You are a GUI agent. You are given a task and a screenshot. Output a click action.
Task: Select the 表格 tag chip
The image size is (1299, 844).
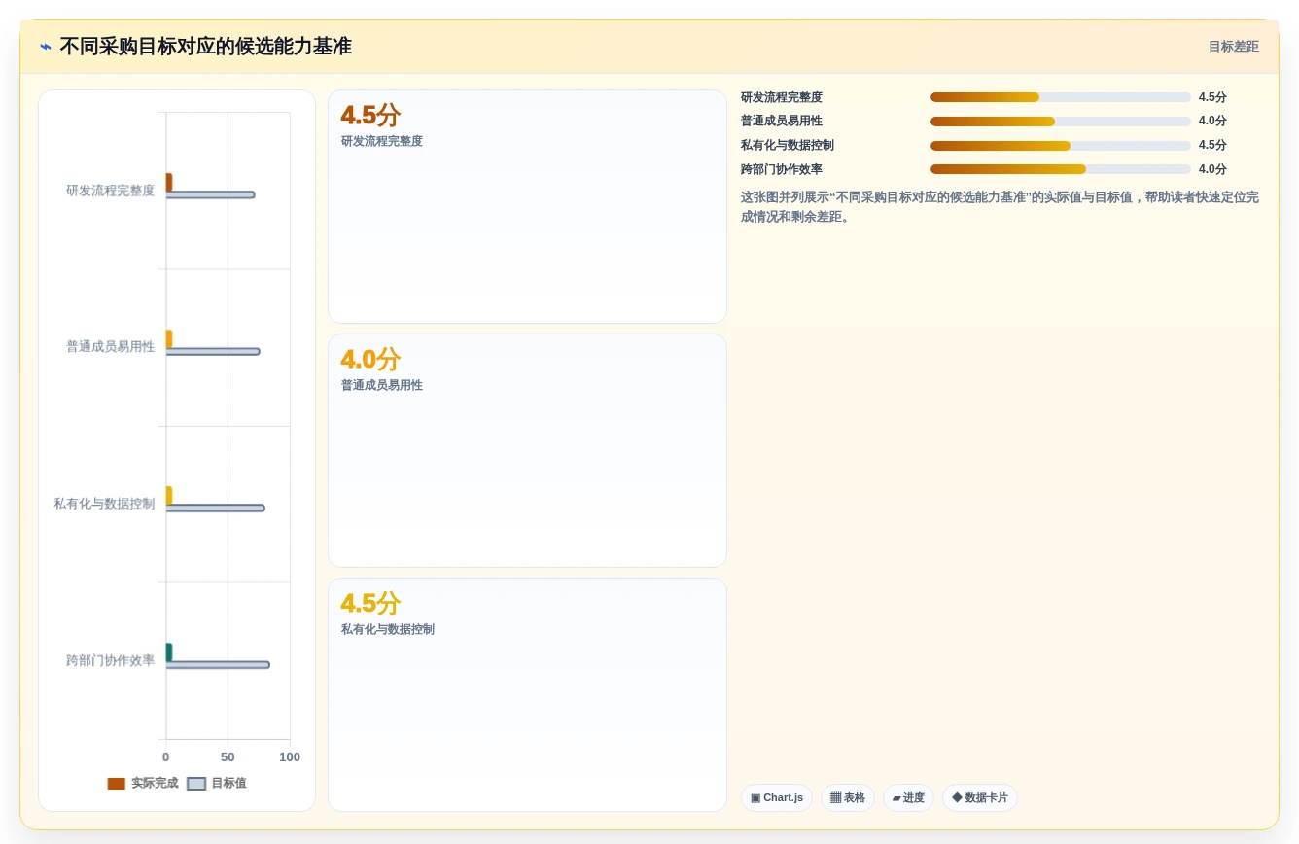click(848, 798)
